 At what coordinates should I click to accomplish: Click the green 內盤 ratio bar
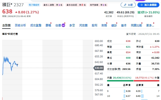[x=120, y=81]
